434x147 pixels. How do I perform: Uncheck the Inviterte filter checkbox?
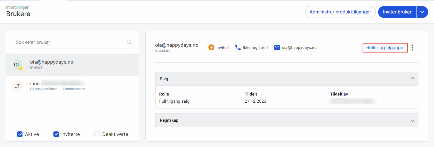click(56, 134)
